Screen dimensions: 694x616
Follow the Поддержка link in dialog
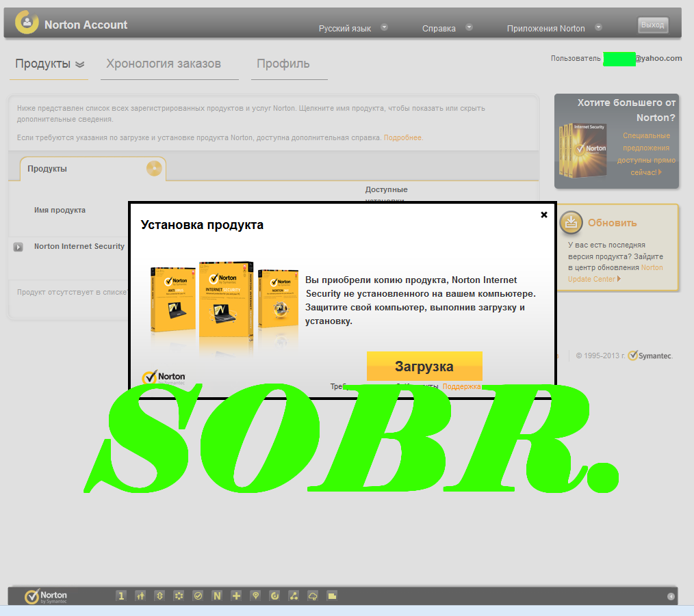[461, 386]
